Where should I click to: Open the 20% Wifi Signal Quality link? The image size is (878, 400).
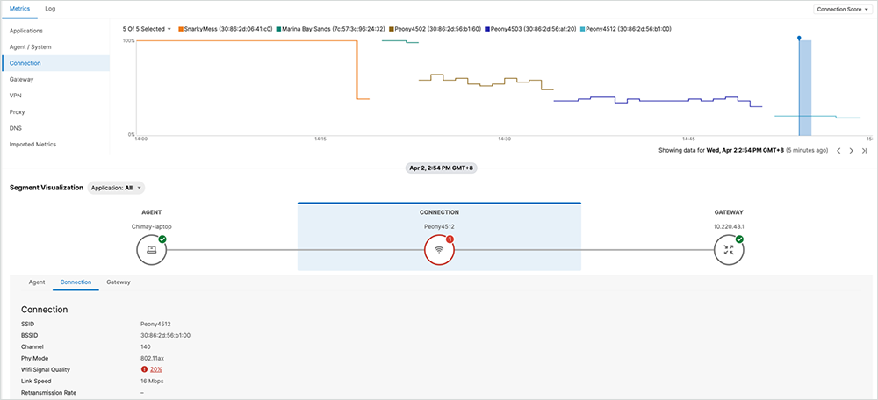click(x=156, y=369)
